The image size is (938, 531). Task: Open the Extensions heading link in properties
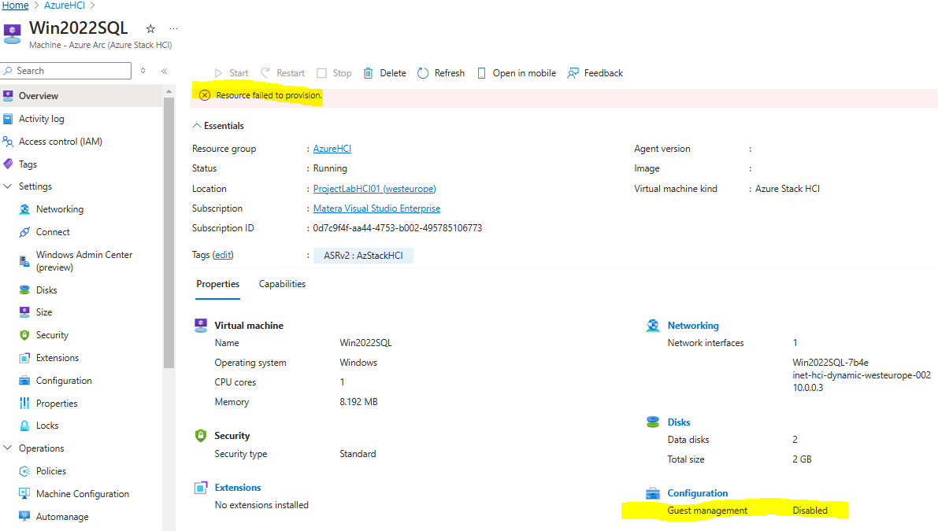pos(238,488)
